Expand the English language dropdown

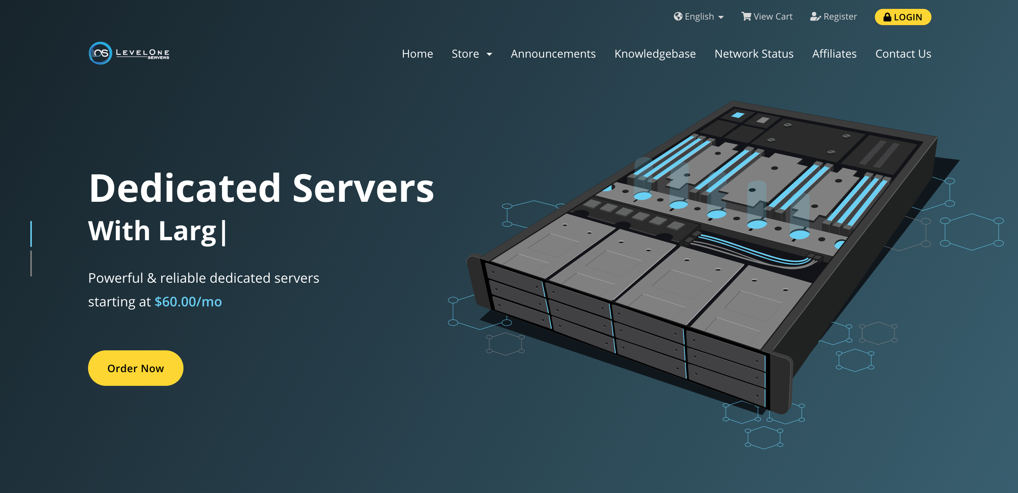pos(699,17)
